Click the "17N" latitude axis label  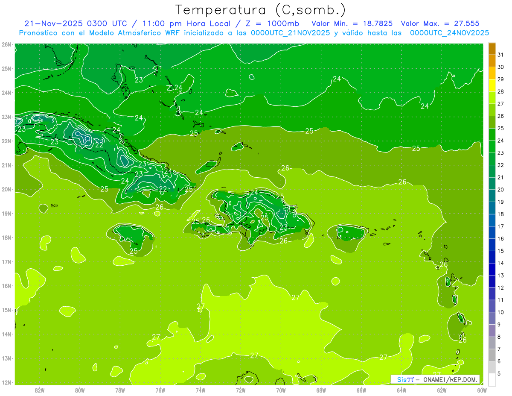pos(6,261)
